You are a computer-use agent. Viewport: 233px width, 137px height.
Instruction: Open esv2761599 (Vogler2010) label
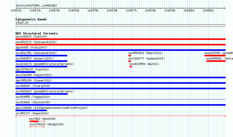click(x=34, y=75)
